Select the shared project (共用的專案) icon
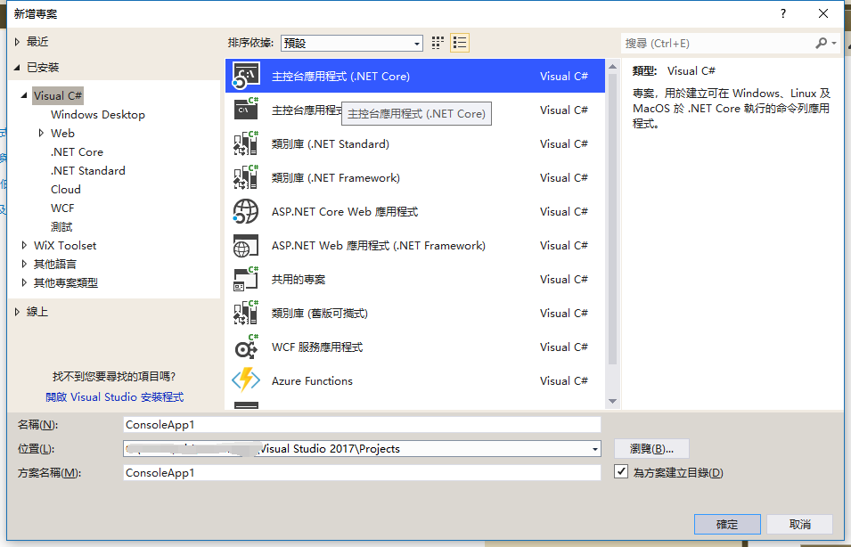 click(245, 280)
